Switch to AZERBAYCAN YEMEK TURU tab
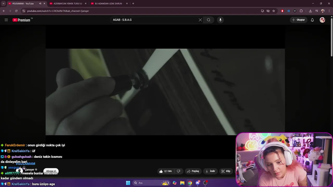The image size is (333, 187). [68, 4]
